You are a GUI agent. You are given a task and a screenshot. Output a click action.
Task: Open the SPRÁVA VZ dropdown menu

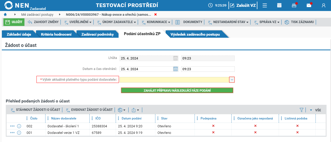click(267, 22)
